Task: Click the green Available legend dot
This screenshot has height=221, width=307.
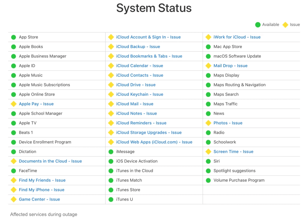Action: click(x=258, y=25)
